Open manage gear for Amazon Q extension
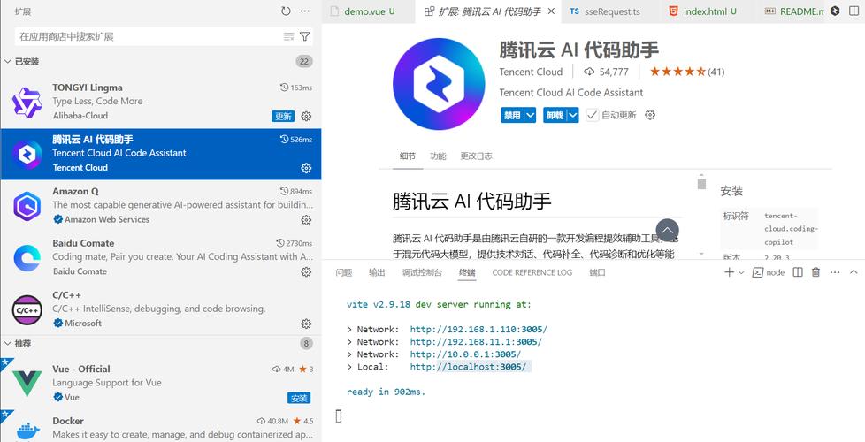 [306, 220]
